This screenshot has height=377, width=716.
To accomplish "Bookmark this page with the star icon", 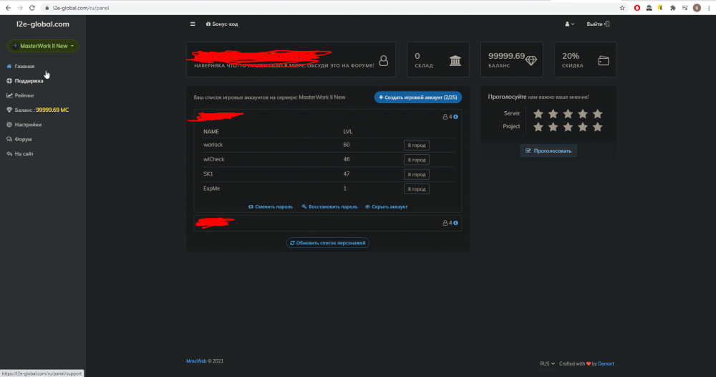I will click(x=621, y=7).
